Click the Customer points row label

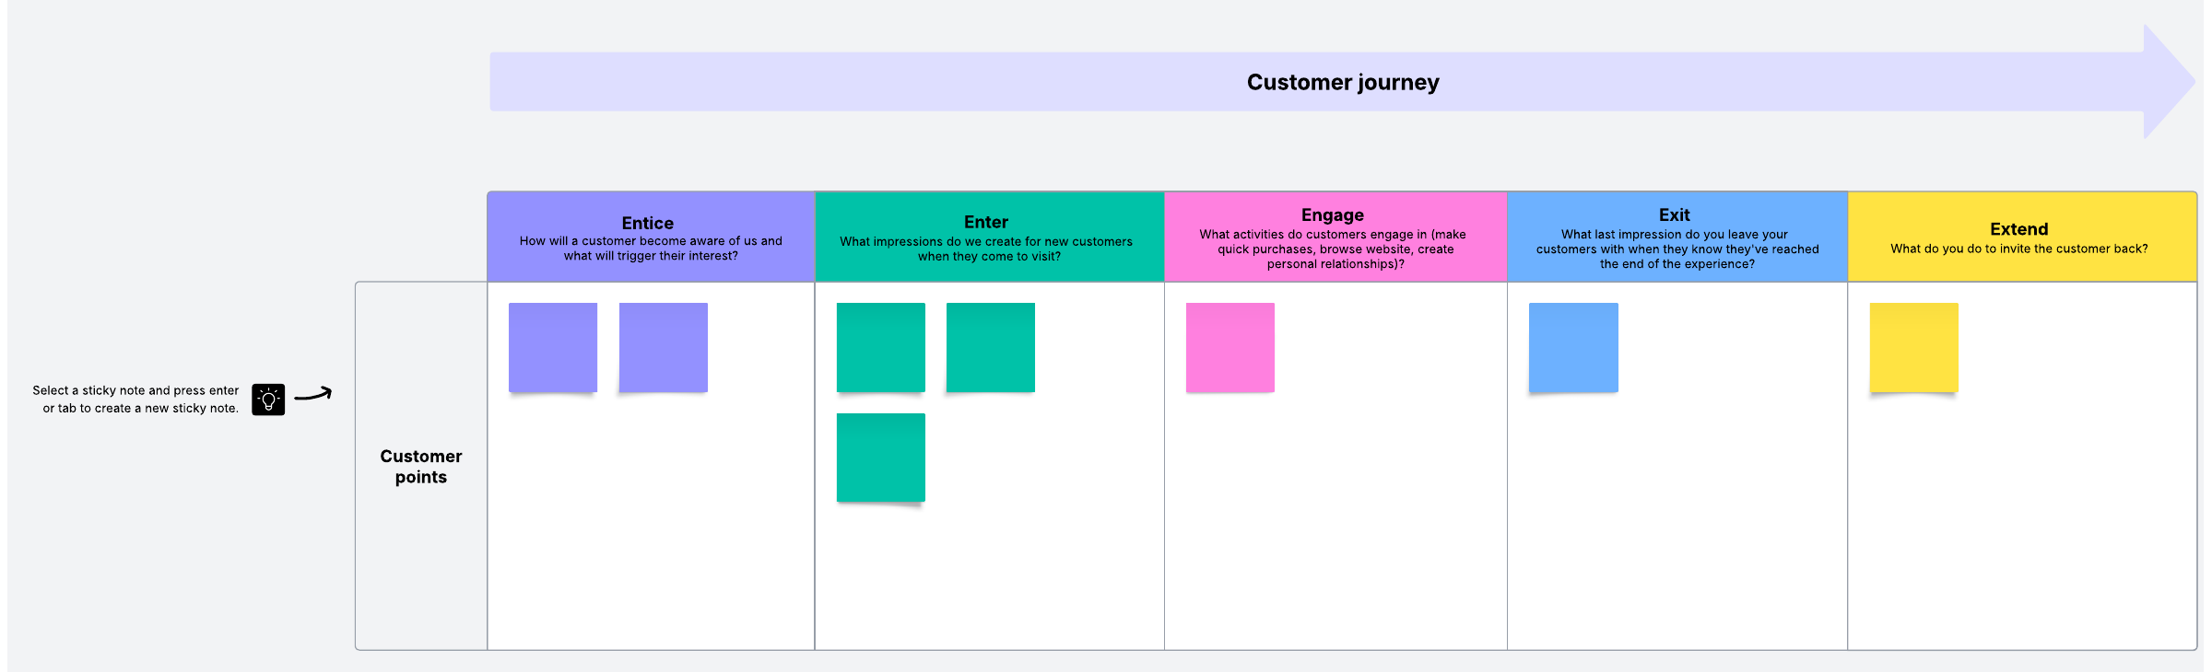(x=421, y=467)
